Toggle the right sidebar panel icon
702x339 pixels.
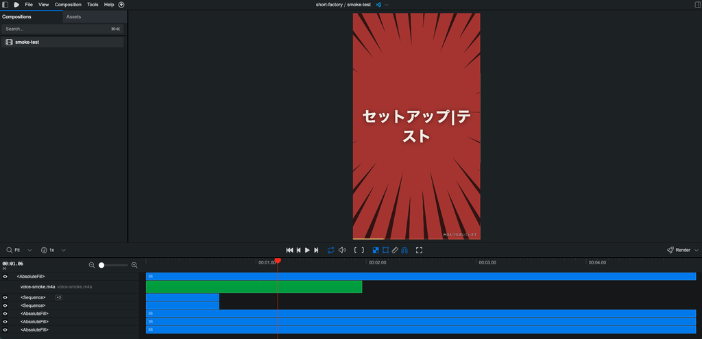point(697,5)
